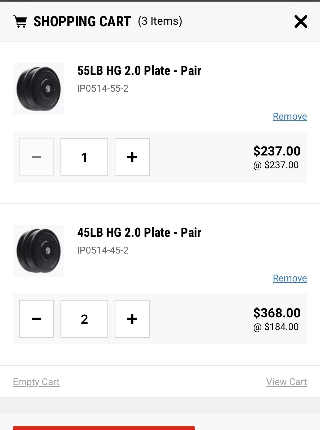
Task: Open the 45LB plate product thumbnail
Action: coord(39,251)
